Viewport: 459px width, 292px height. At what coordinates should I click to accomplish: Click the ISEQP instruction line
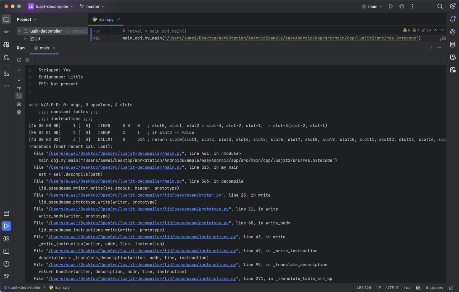(111, 133)
